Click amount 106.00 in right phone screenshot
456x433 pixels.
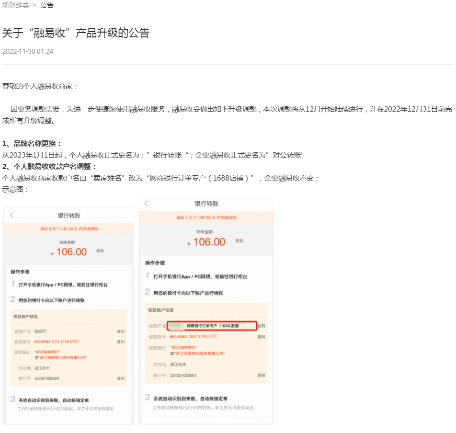209,242
